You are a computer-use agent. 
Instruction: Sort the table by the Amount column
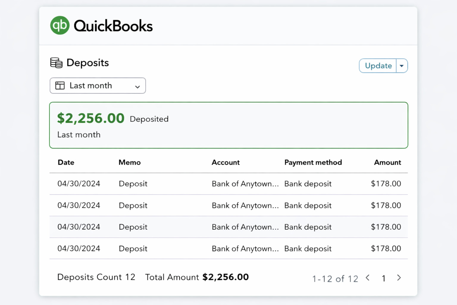click(x=387, y=162)
